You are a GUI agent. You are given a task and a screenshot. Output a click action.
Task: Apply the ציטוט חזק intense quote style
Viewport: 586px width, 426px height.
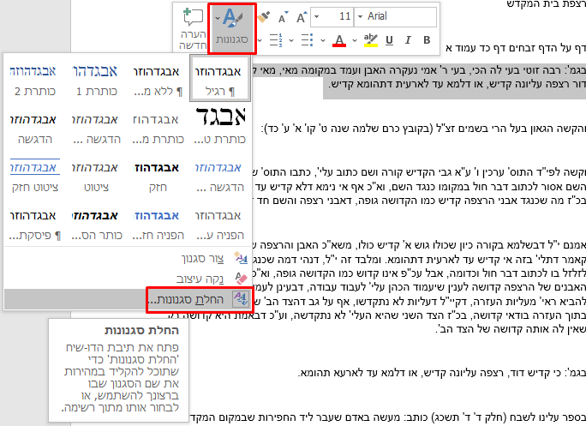click(x=35, y=176)
